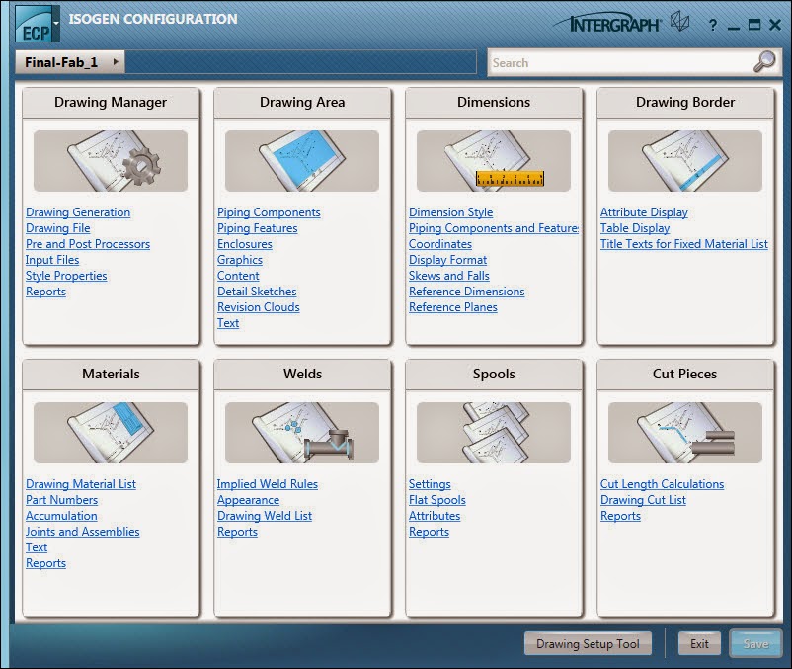Open the Drawing Manager panel header

click(111, 103)
